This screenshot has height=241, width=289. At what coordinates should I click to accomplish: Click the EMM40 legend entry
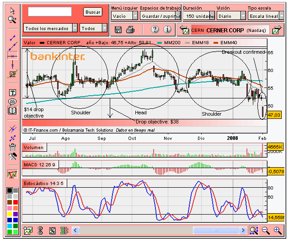(225, 43)
